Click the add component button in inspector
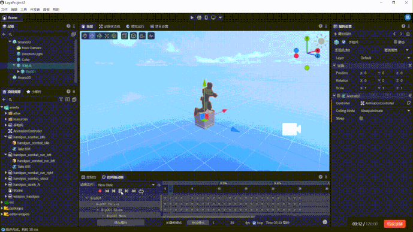This screenshot has height=232, width=413. click(x=342, y=34)
